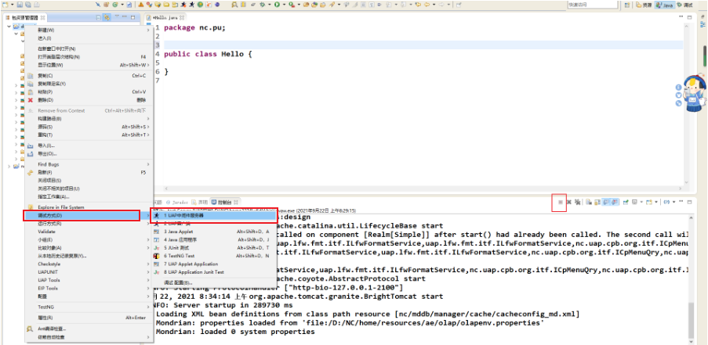Click 刷新(F) refresh entry

(x=88, y=172)
